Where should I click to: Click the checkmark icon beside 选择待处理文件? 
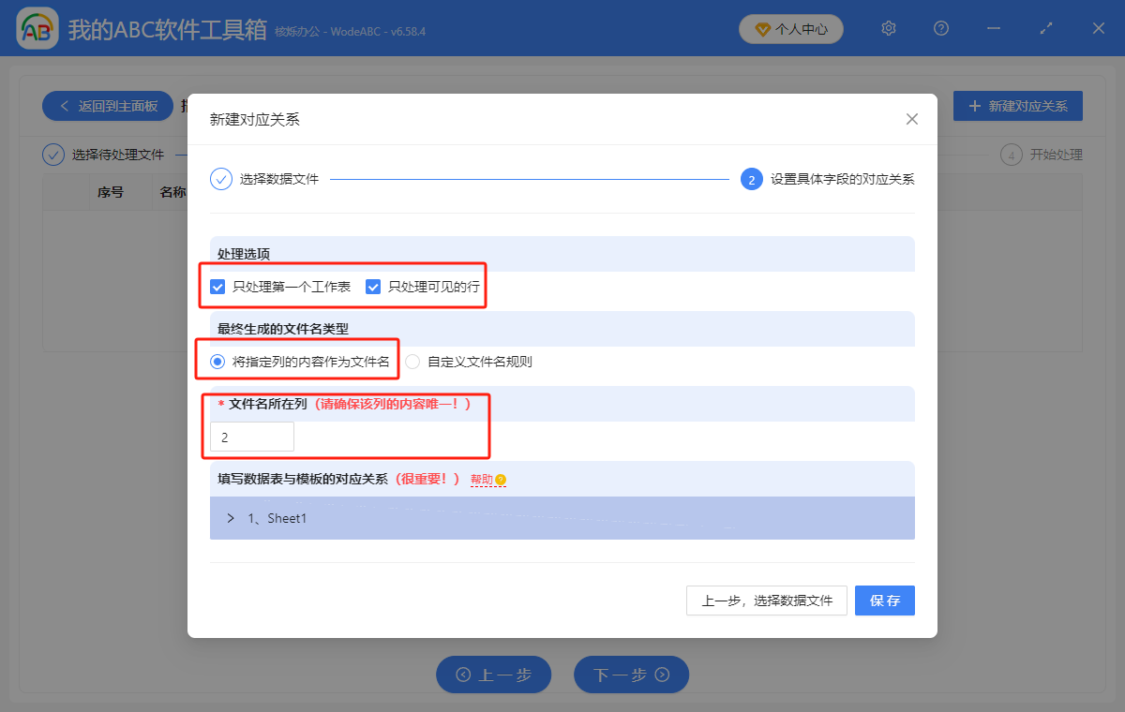[53, 155]
